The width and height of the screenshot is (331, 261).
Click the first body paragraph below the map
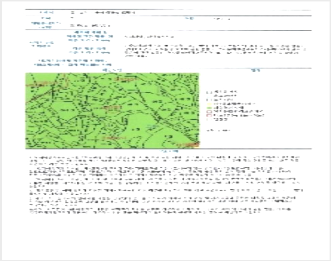[x=165, y=161]
